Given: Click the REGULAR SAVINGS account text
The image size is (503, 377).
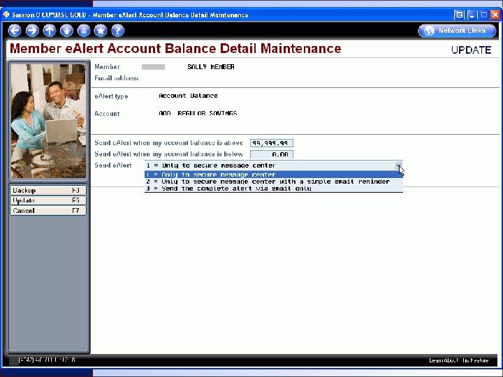Looking at the screenshot, I should point(207,113).
